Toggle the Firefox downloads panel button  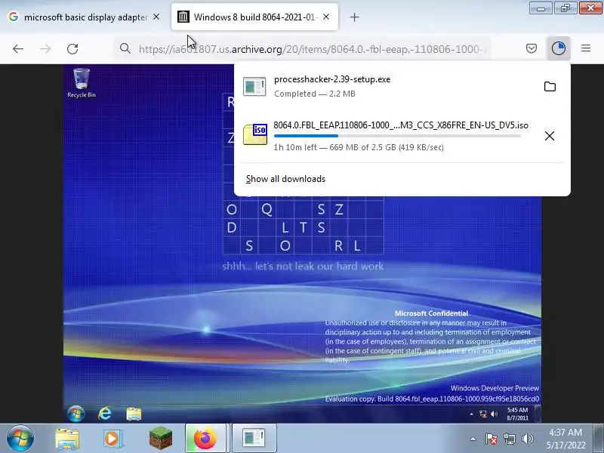tap(558, 48)
